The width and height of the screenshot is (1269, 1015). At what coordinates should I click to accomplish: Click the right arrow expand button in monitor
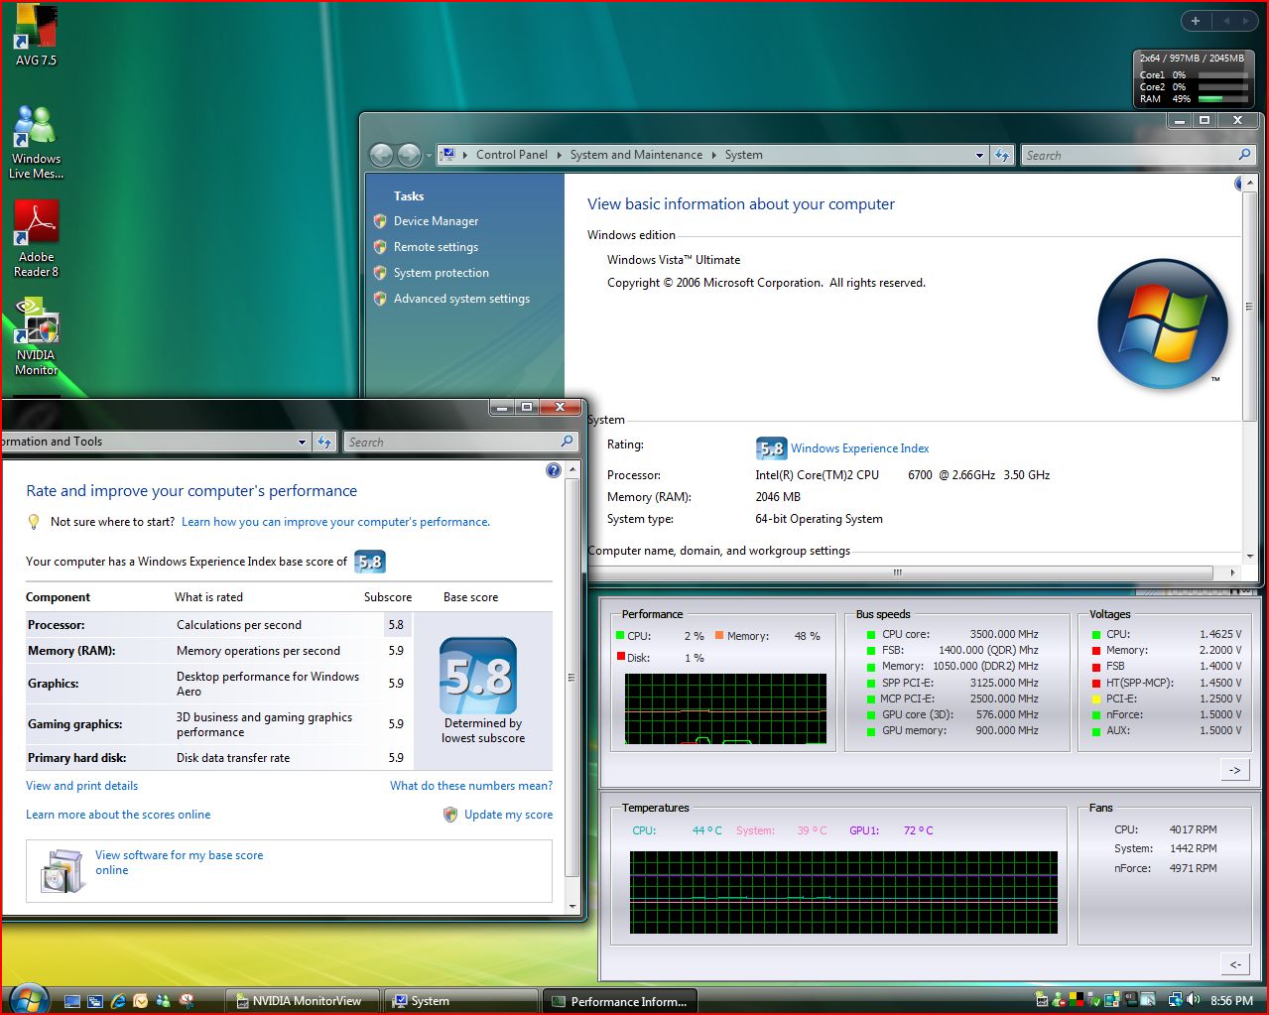pos(1234,770)
